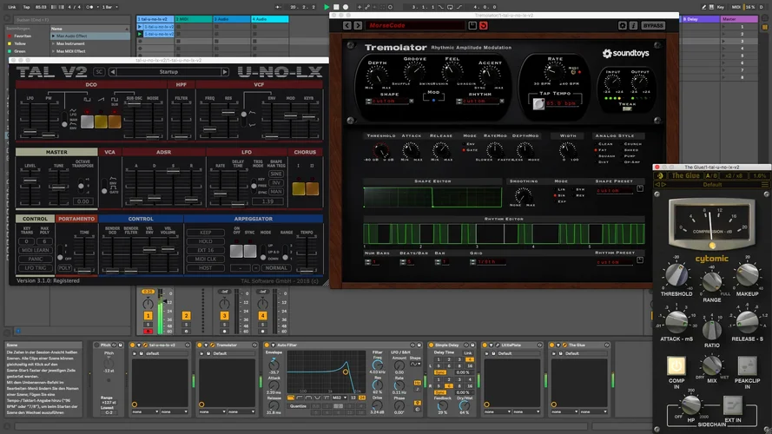Click the Tremolator Rate knob
The height and width of the screenshot is (434, 772).
555,72
